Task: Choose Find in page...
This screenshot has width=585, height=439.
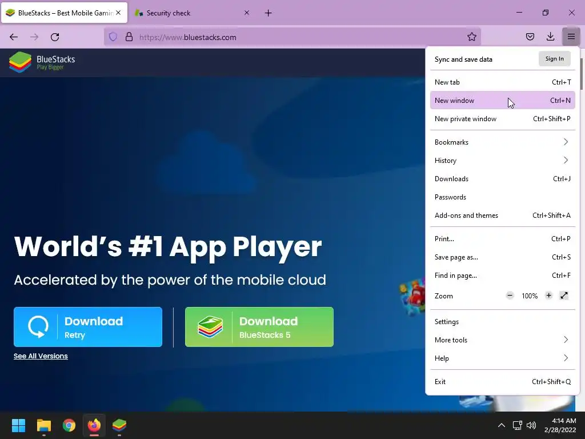Action: (503, 276)
